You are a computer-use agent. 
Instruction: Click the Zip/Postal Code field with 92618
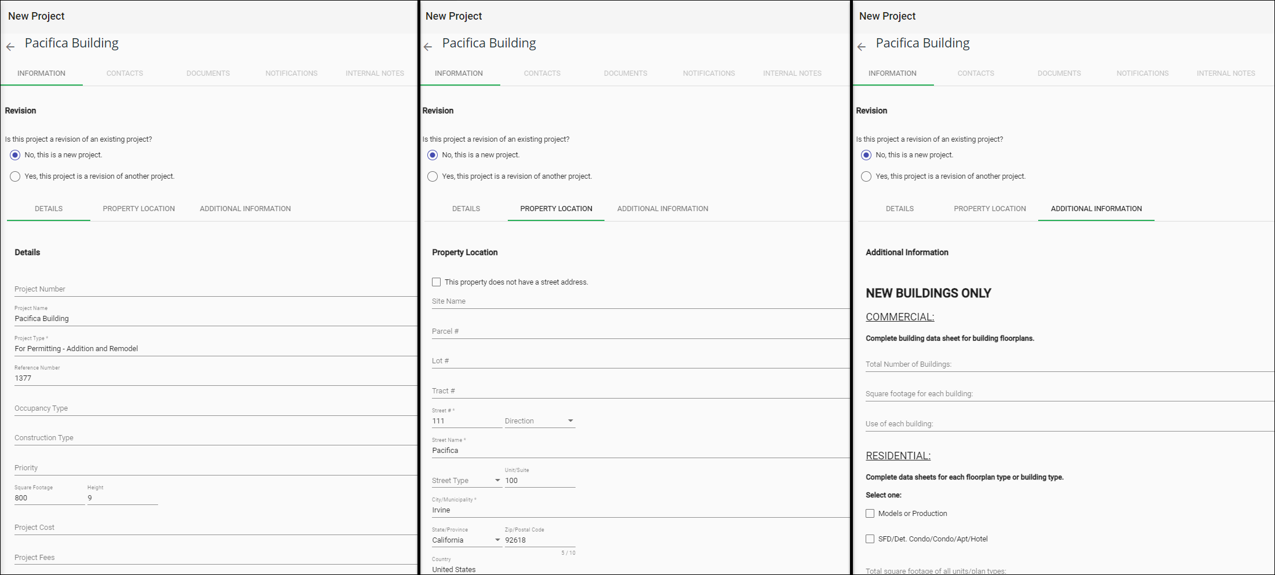(539, 540)
